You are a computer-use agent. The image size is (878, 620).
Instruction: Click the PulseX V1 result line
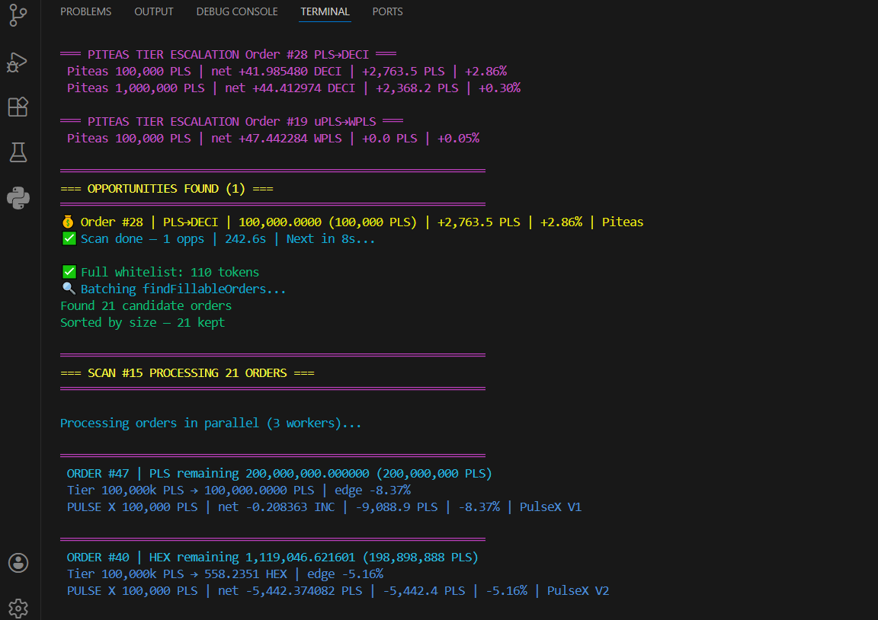324,507
